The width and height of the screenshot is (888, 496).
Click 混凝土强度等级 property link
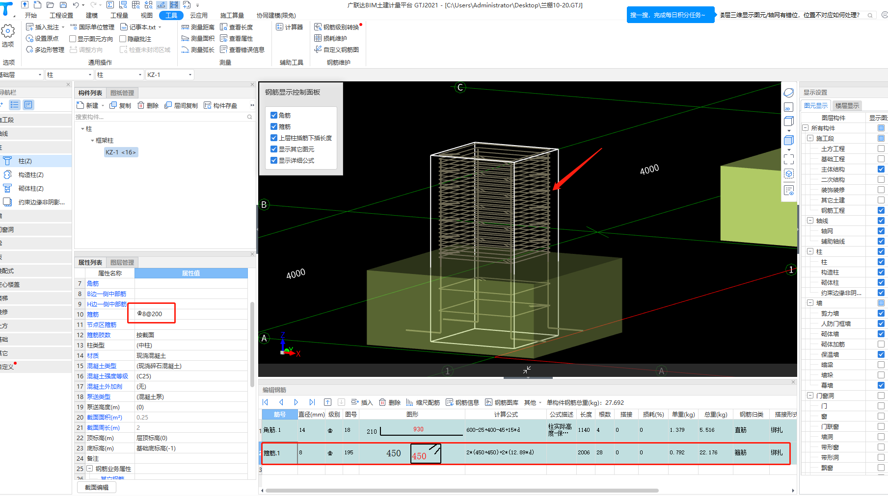point(108,376)
